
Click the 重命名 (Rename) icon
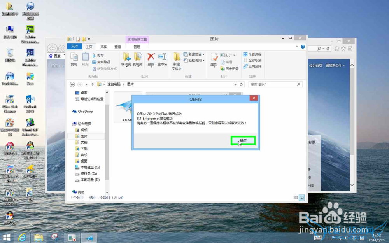[x=162, y=59]
